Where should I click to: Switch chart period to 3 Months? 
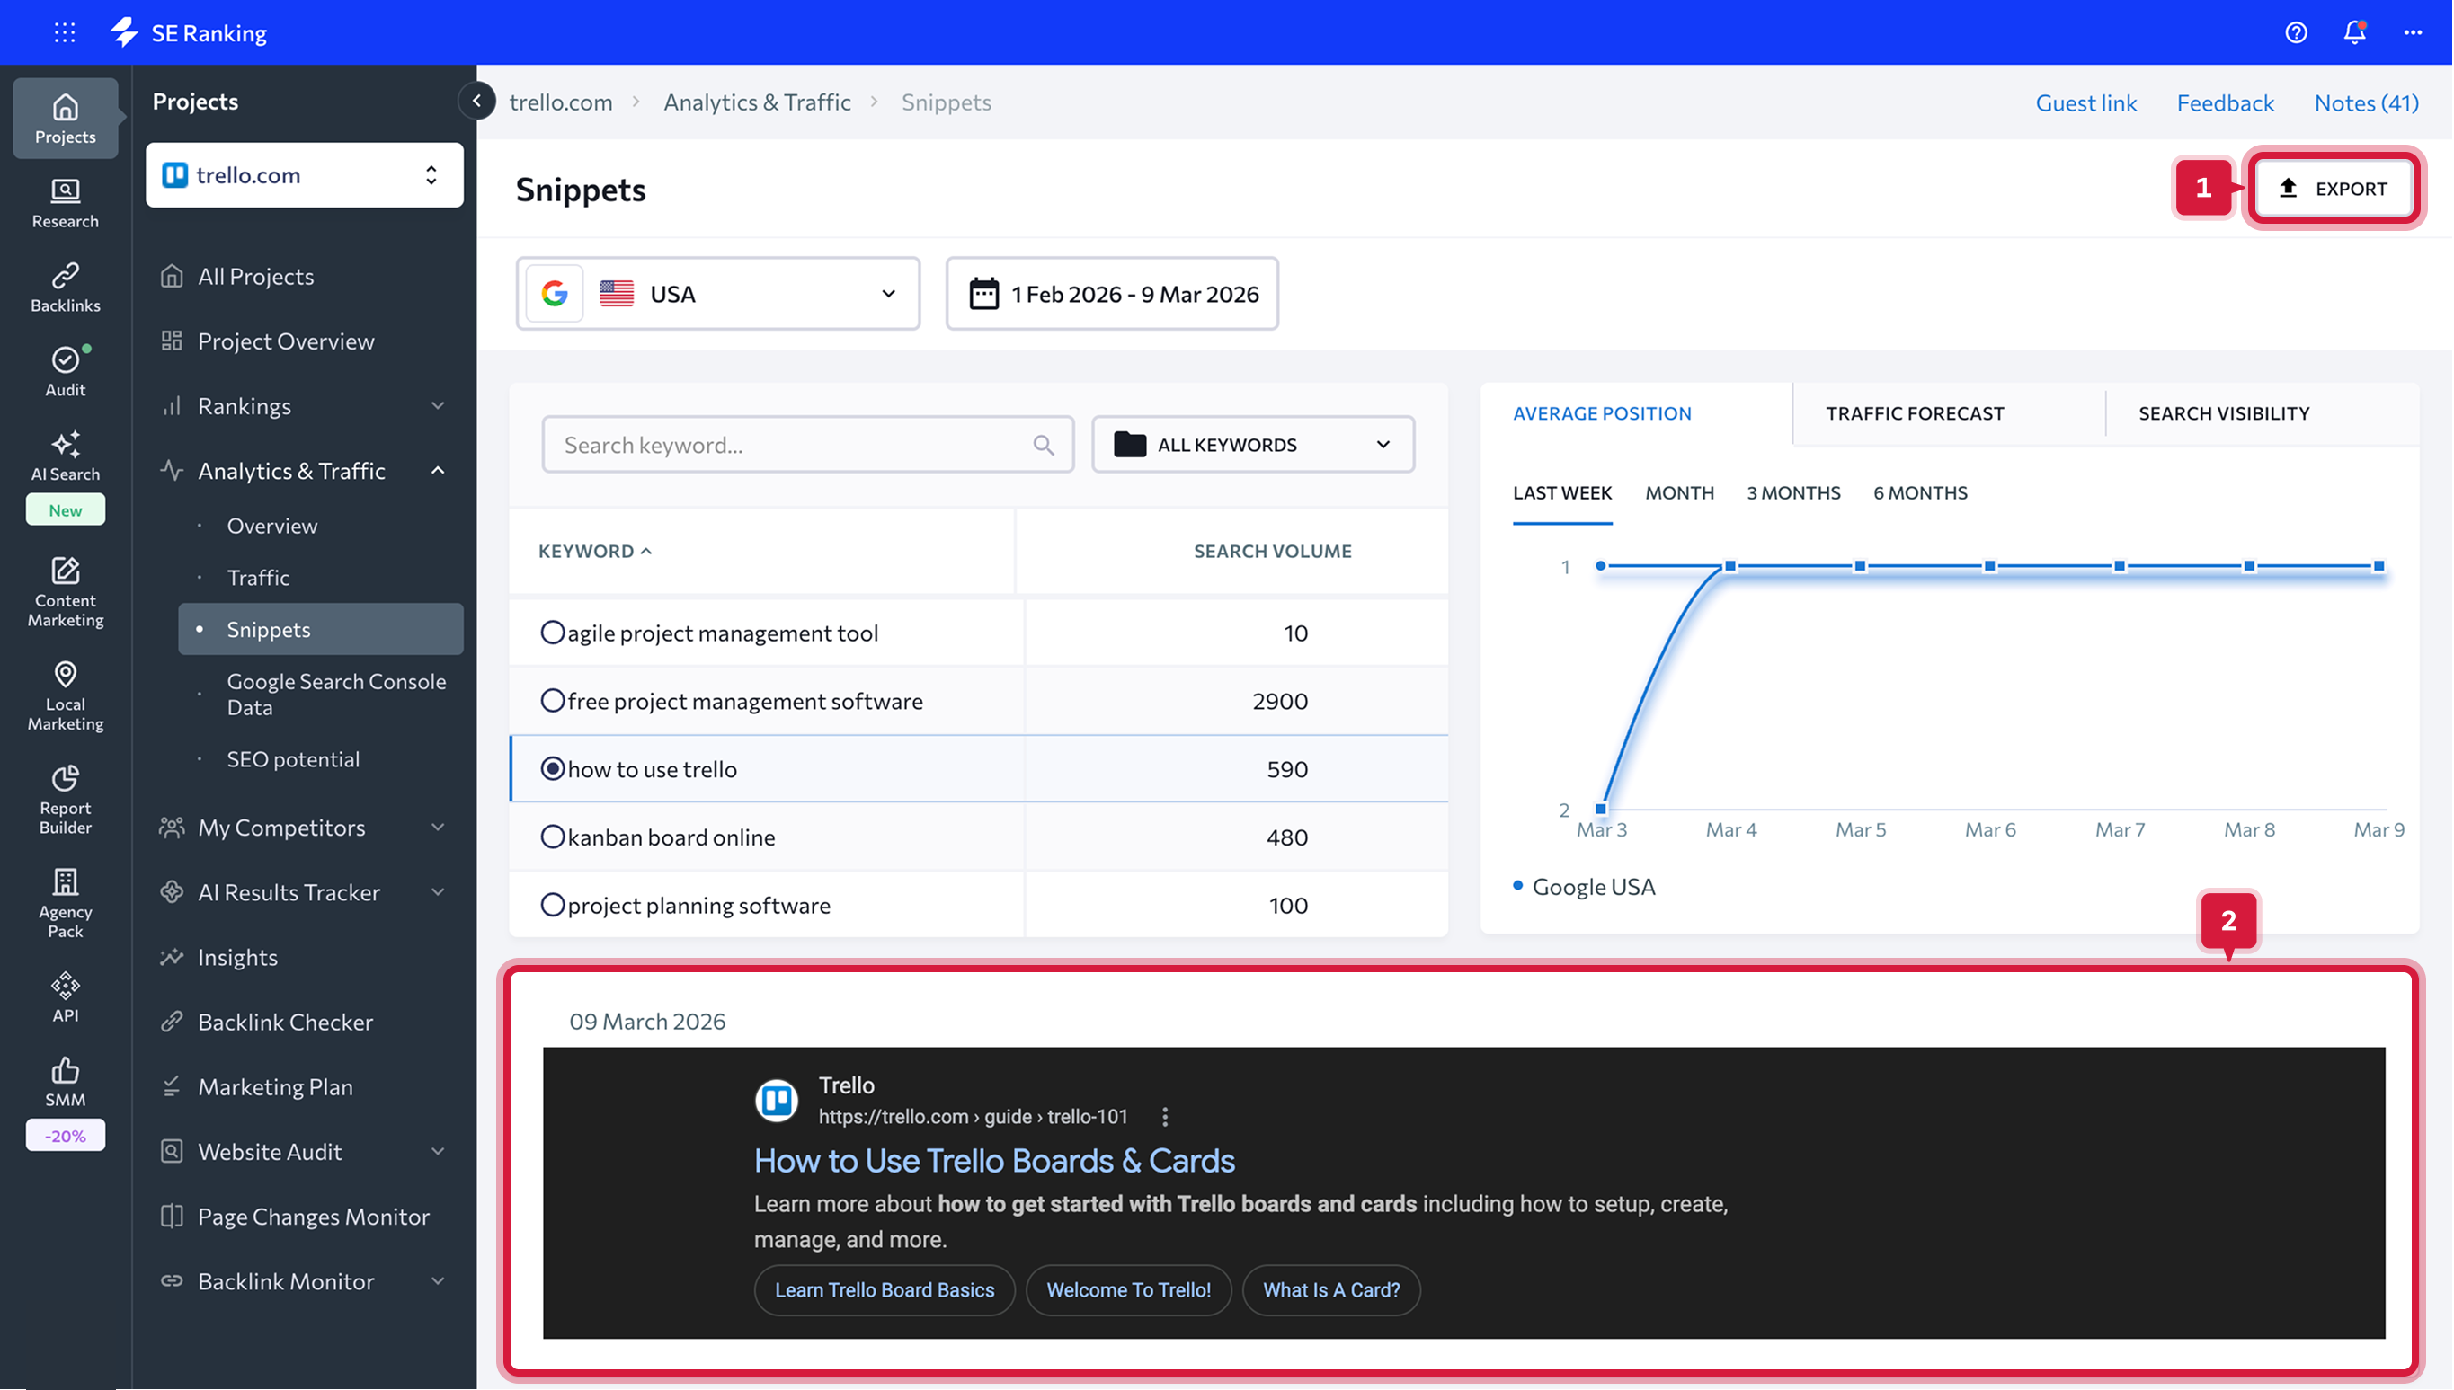[x=1793, y=493]
